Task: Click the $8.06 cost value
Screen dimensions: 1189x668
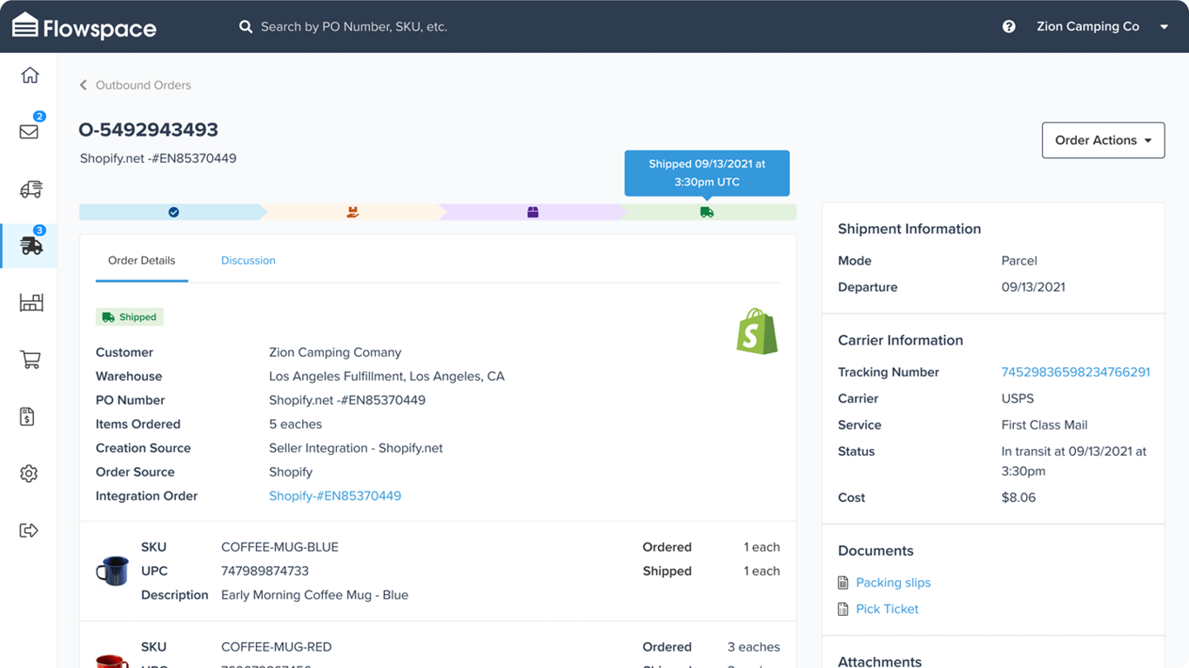Action: [x=1018, y=498]
